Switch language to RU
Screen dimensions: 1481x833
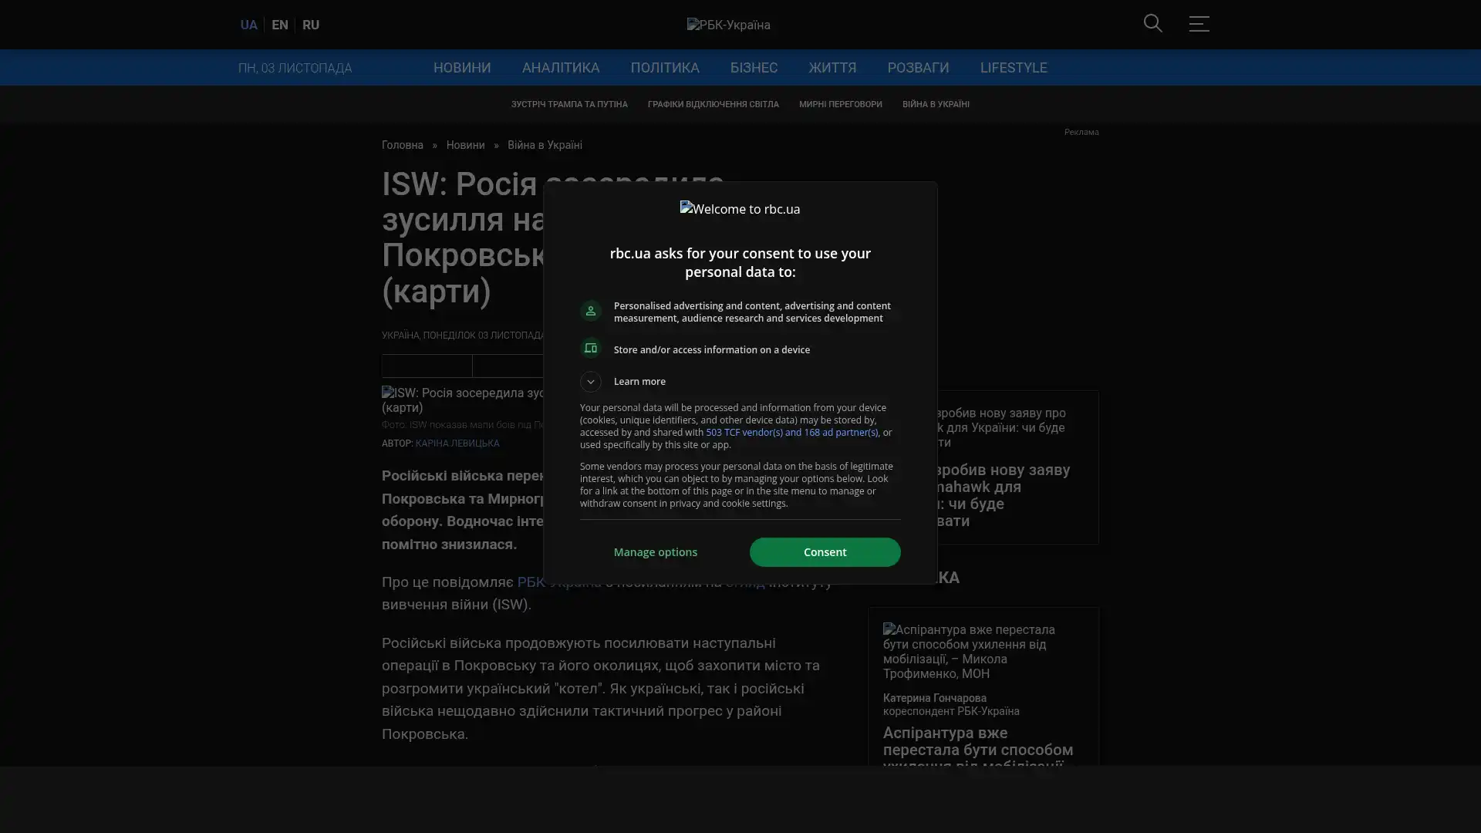(310, 25)
